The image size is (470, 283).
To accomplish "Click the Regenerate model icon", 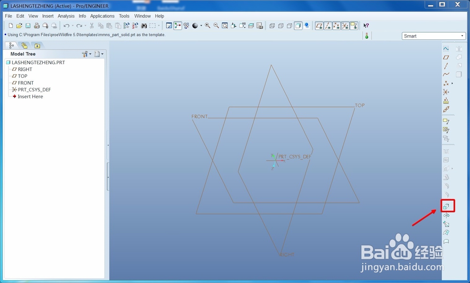I will coord(126,26).
